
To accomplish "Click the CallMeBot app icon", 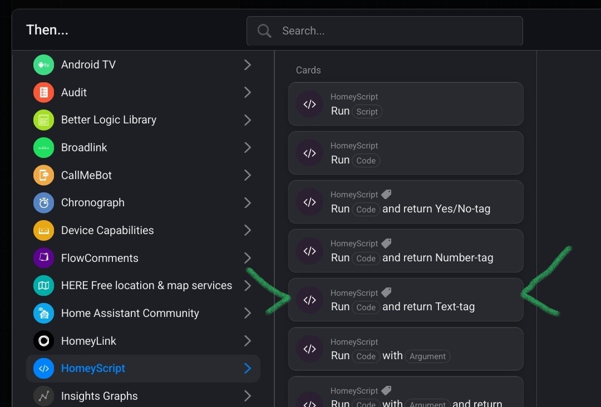I will click(x=43, y=175).
